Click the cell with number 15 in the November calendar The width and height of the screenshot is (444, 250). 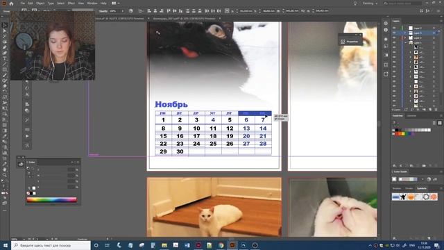[164, 136]
